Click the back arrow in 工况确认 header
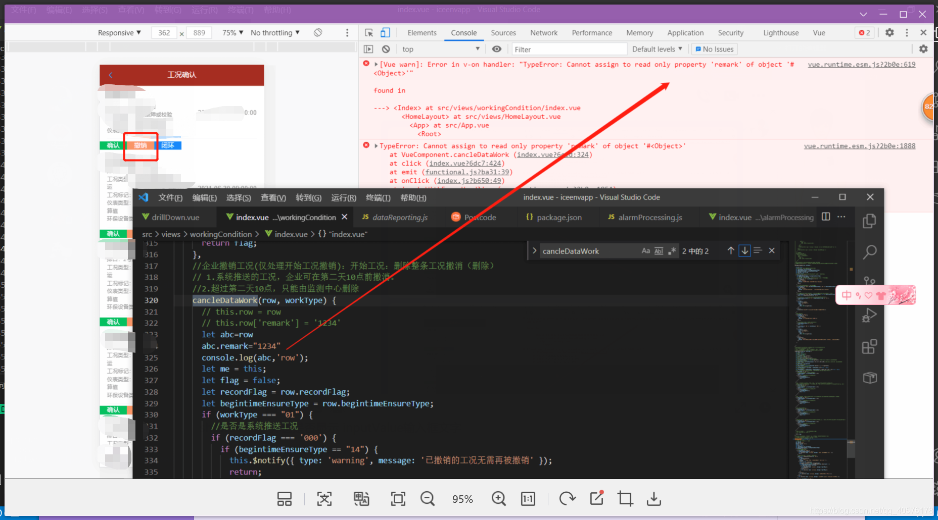Image resolution: width=938 pixels, height=520 pixels. pyautogui.click(x=110, y=75)
